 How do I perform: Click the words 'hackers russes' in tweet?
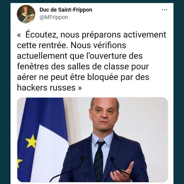(46, 87)
